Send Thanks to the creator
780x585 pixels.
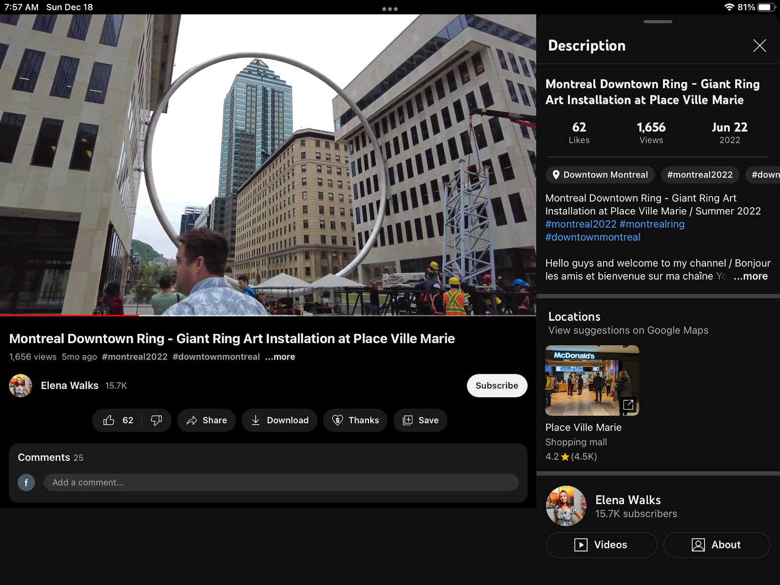(x=355, y=420)
